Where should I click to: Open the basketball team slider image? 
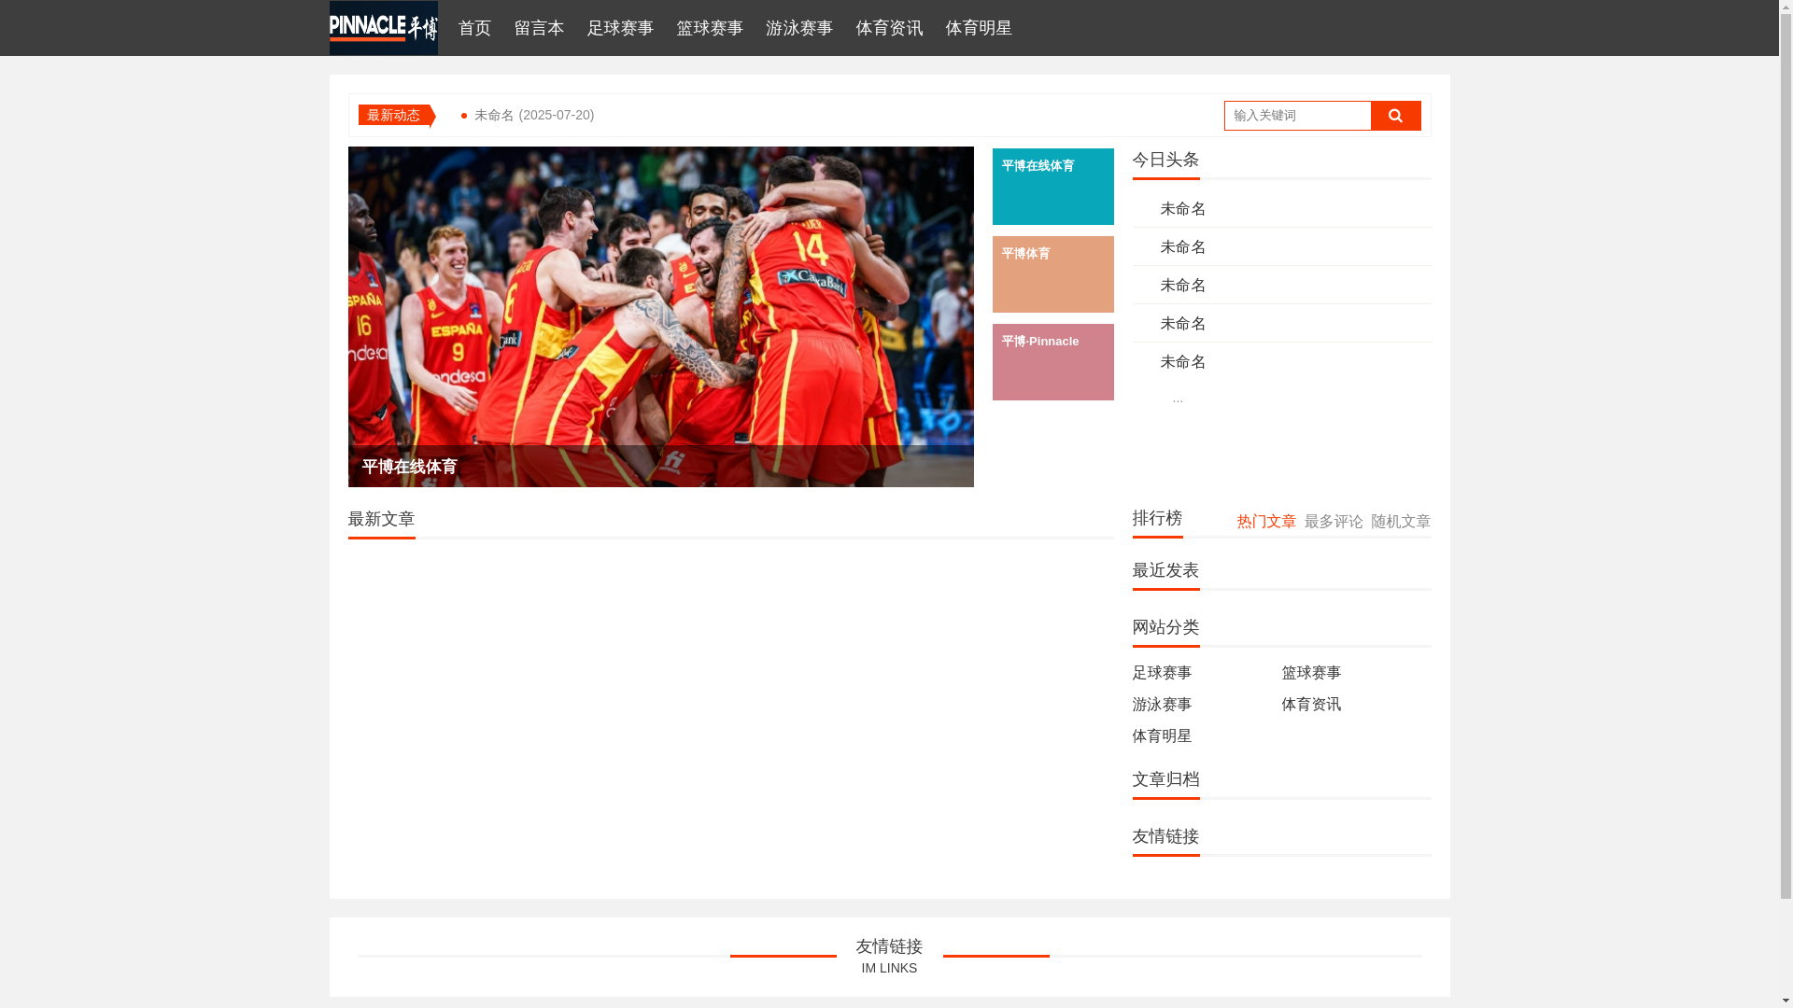coord(660,316)
